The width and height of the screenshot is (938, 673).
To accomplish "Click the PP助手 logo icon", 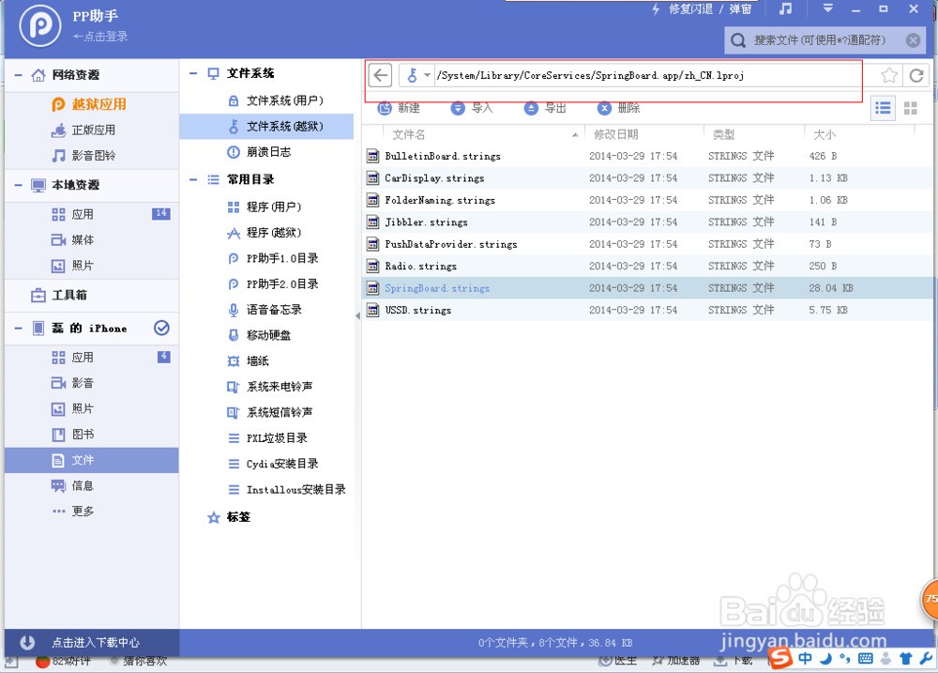I will (39, 25).
